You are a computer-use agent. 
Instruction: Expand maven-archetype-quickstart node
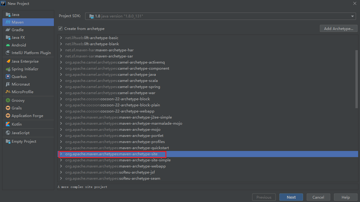coord(61,148)
